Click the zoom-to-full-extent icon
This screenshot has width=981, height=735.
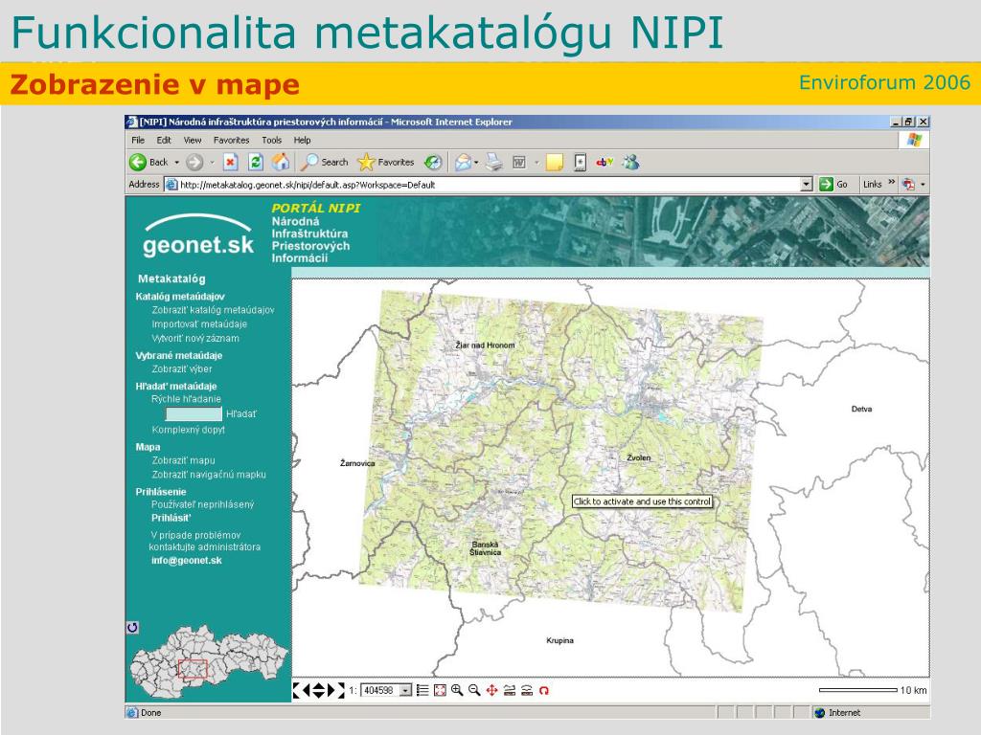(x=440, y=691)
